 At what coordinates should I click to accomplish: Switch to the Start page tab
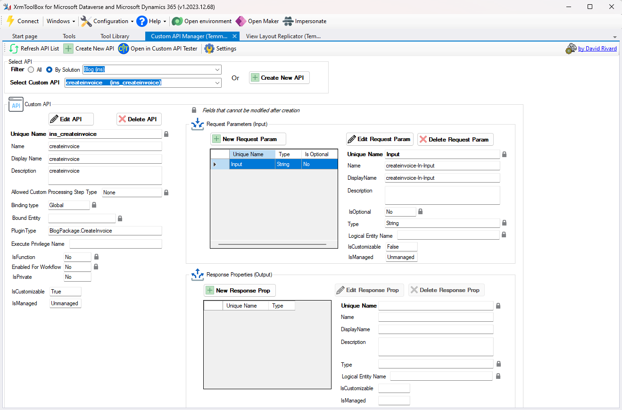tap(25, 36)
